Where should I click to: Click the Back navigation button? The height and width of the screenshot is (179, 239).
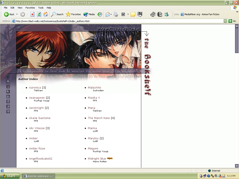pyautogui.click(x=9, y=14)
